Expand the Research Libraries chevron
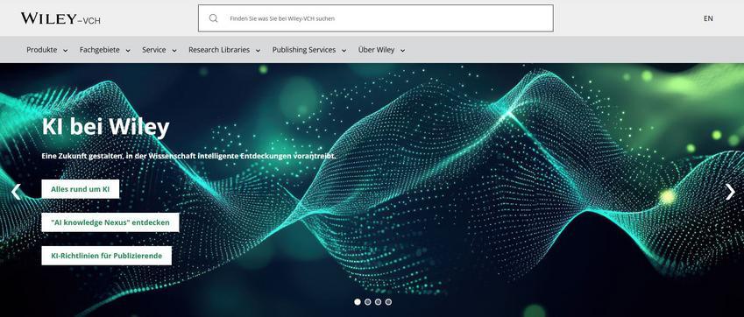Image resolution: width=744 pixels, height=317 pixels. pyautogui.click(x=259, y=50)
